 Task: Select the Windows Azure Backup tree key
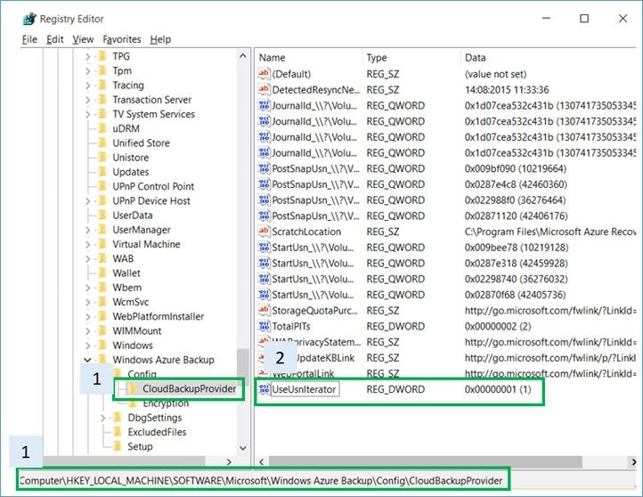[x=164, y=360]
